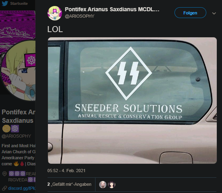Click the Pontifex Arianus Saxdianus display name
The width and height of the screenshot is (222, 193).
point(112,10)
